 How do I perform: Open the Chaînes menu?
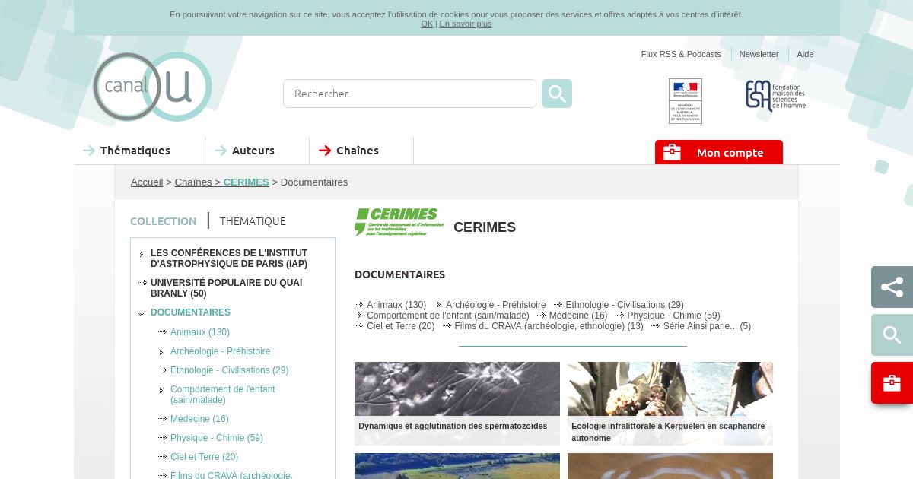(358, 151)
